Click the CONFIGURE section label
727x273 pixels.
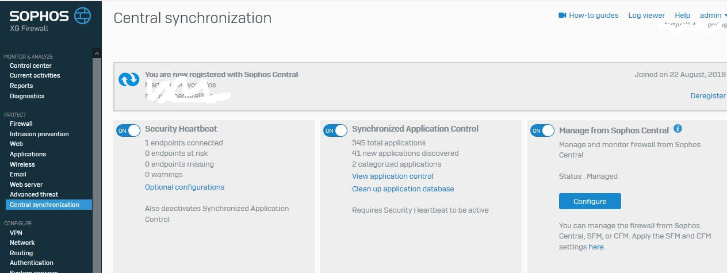point(18,224)
